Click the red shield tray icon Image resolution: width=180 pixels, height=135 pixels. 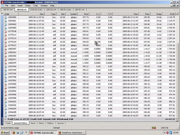click(168, 133)
